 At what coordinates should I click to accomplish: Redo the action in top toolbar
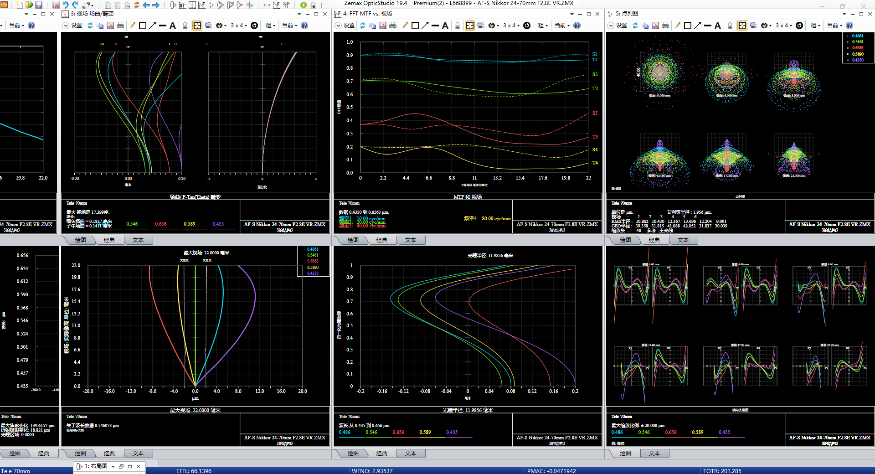click(75, 5)
